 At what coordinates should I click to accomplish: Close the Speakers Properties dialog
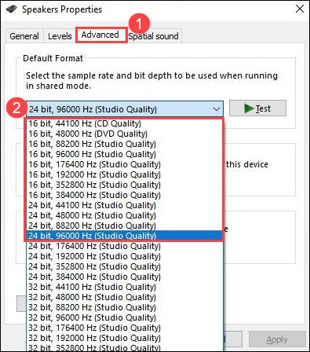(x=300, y=9)
